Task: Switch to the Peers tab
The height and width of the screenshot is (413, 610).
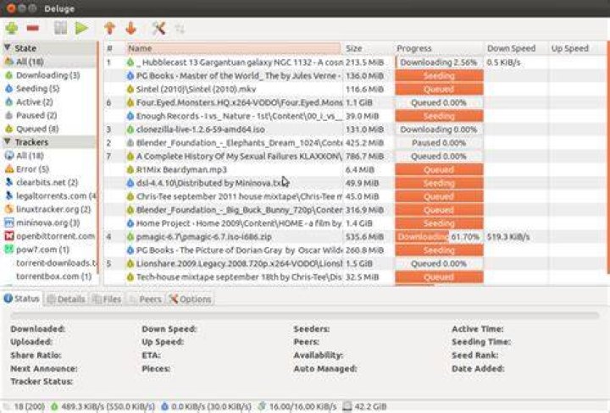Action: 146,299
